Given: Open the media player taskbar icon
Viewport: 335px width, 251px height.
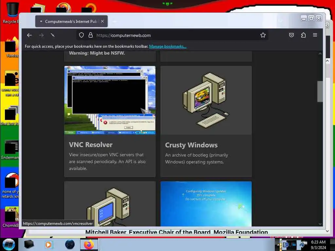Looking at the screenshot, I should tap(48, 244).
